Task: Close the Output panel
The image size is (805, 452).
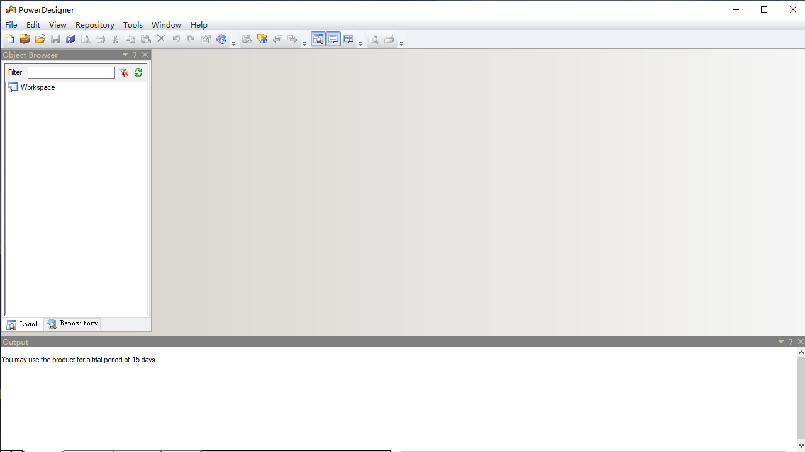Action: pyautogui.click(x=801, y=342)
